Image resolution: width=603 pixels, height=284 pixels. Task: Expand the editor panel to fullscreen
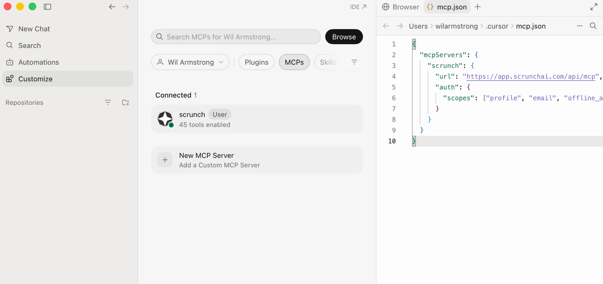coord(594,7)
